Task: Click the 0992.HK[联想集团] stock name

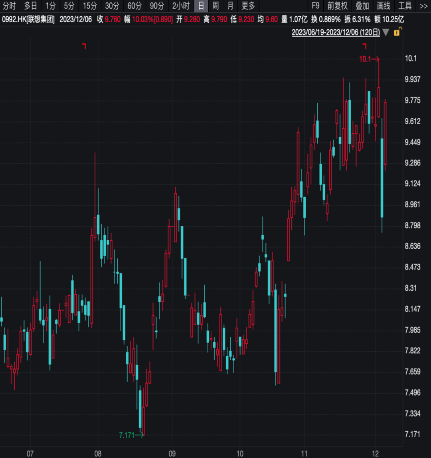Action: 28,20
